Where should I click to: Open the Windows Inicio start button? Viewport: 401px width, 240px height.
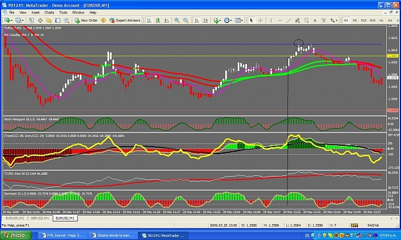tap(16, 236)
